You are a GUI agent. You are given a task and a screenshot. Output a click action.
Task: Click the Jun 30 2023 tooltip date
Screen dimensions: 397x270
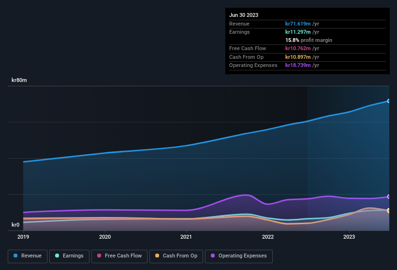[x=244, y=15]
